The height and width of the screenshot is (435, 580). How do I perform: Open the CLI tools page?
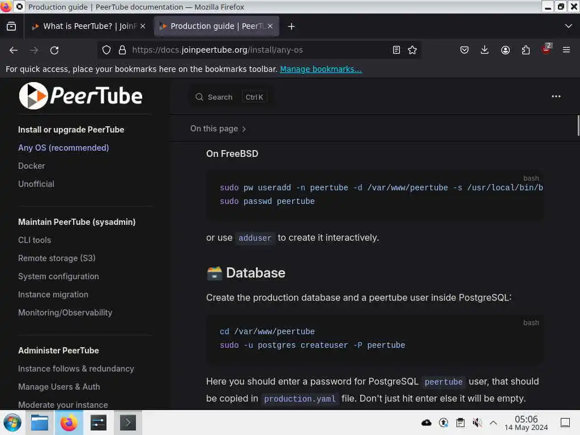35,240
